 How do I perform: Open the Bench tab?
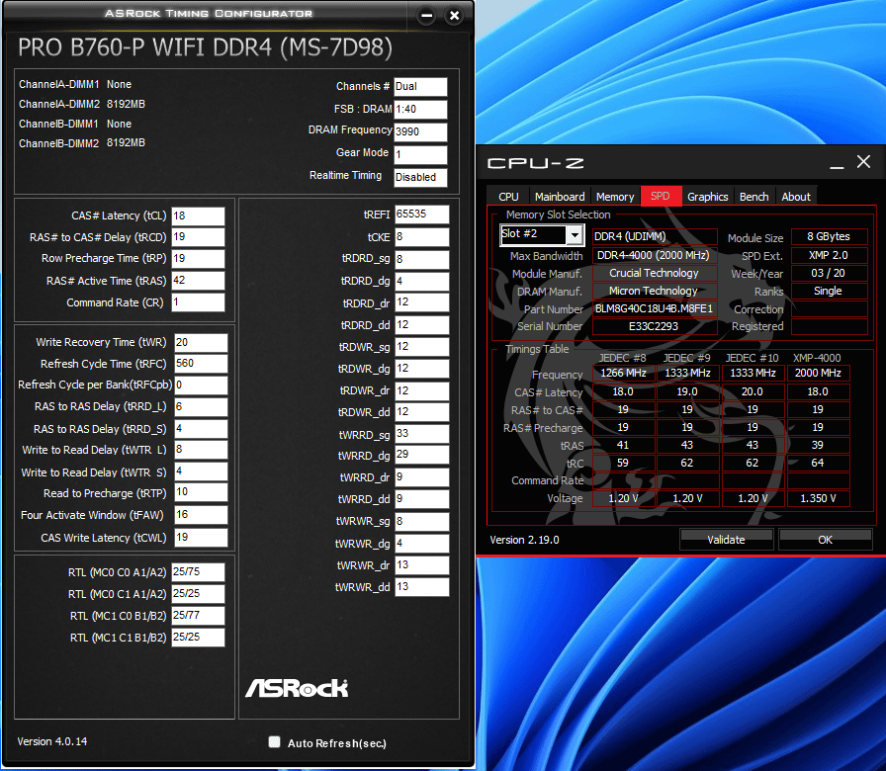tap(754, 197)
